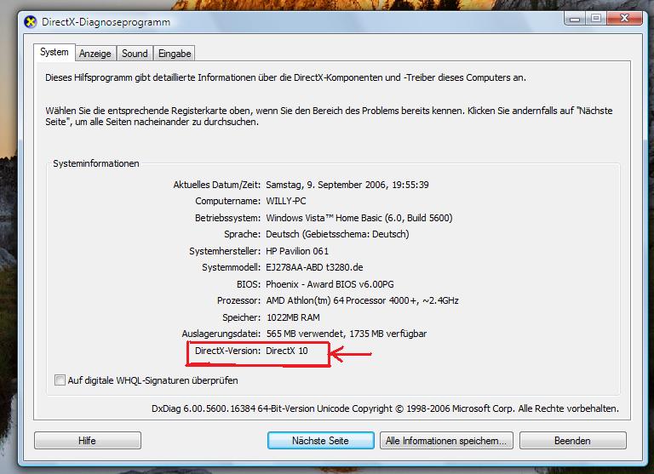Select the date text 'Samstag, 9. September 2006, 19:55:39'
This screenshot has height=474, width=654.
[x=347, y=185]
